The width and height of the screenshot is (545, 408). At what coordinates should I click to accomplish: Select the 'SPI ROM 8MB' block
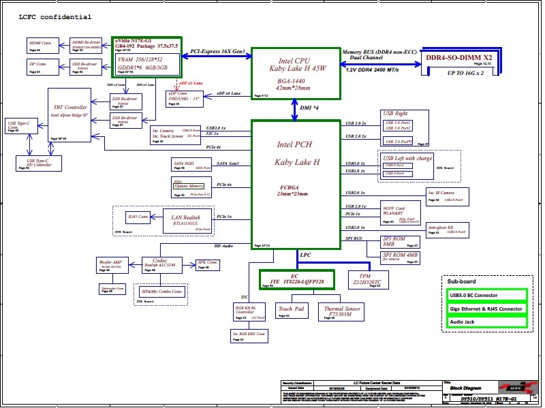[400, 242]
